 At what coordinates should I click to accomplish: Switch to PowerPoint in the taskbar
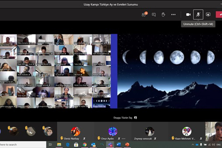(x=127, y=145)
